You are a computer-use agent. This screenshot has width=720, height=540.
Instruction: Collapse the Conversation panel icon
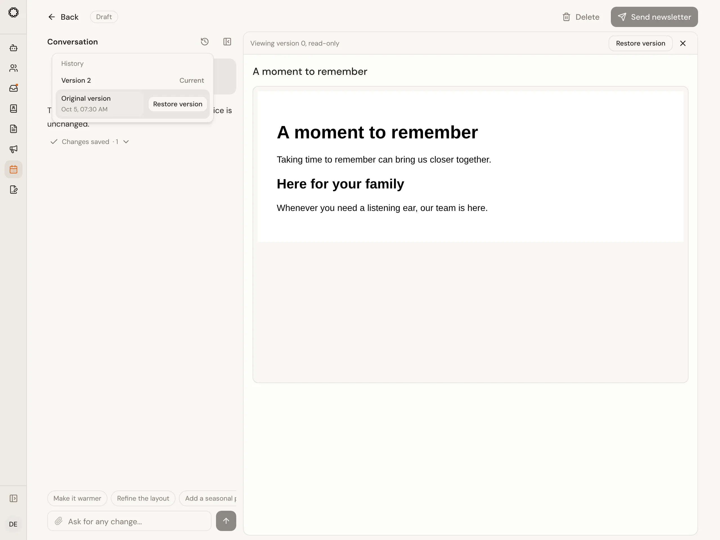[x=227, y=42]
